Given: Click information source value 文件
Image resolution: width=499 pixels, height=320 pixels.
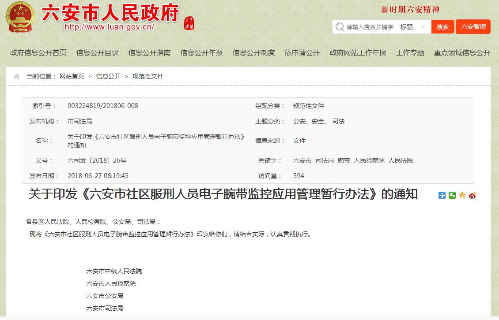Looking at the screenshot, I should coord(299,141).
